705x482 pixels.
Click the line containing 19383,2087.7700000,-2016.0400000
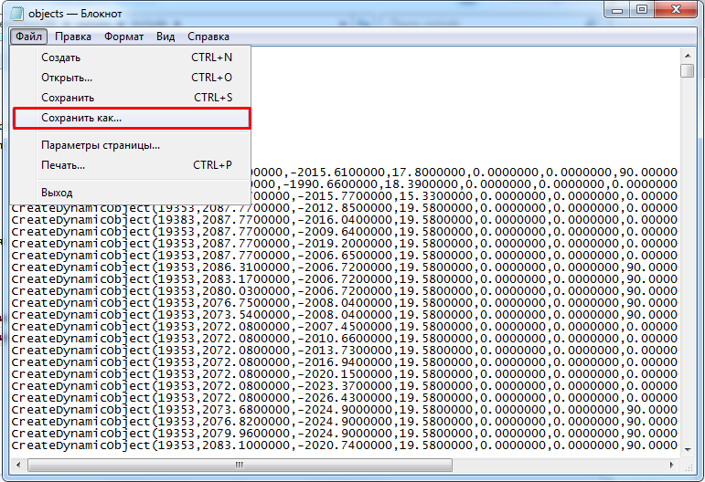coord(345,220)
